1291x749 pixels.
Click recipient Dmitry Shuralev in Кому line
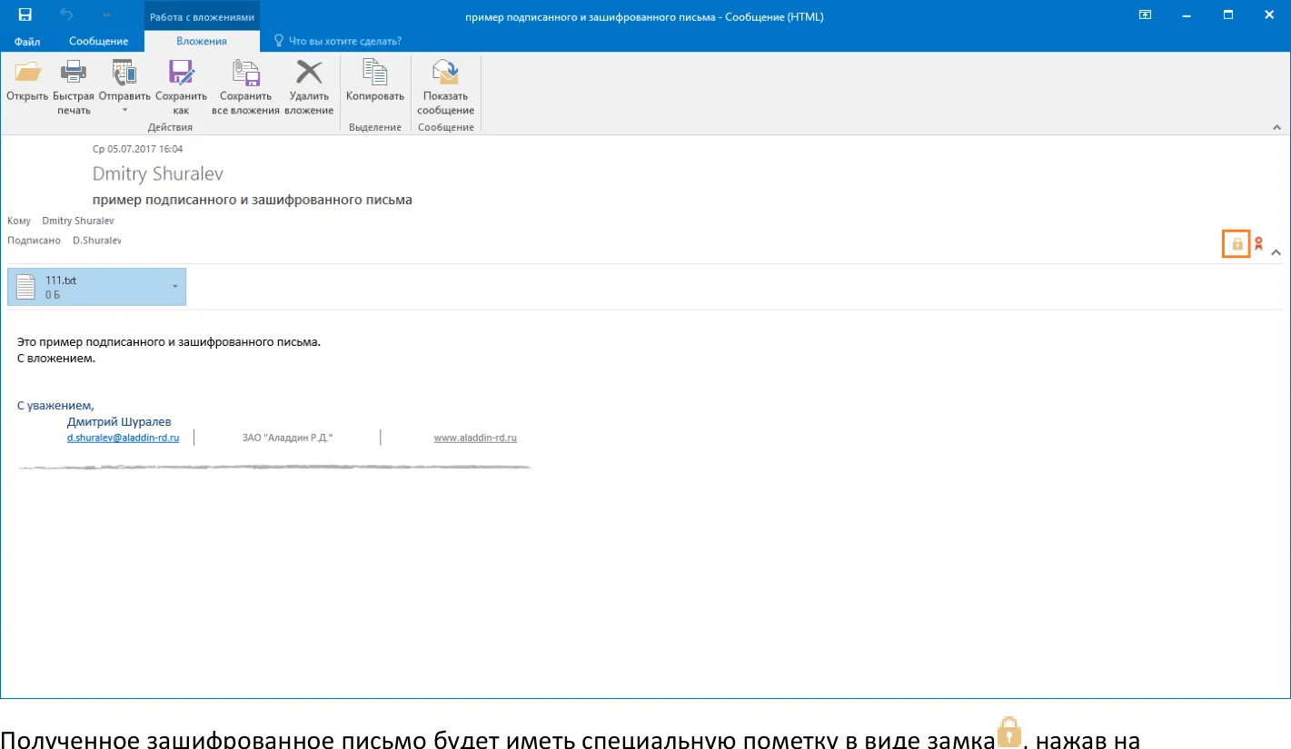(x=78, y=221)
